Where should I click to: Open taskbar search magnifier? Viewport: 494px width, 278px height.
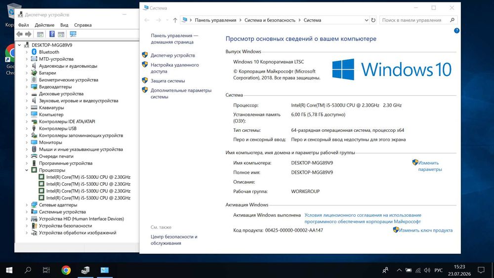point(28,270)
